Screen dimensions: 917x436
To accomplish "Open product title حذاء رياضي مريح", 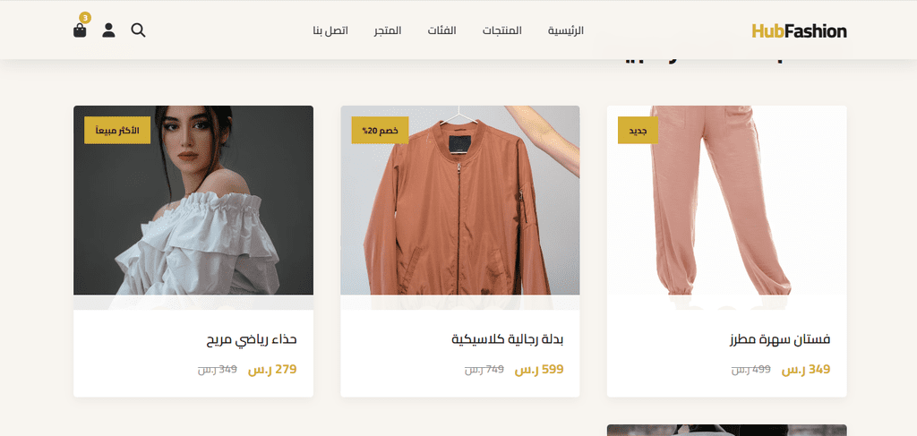I will (252, 339).
